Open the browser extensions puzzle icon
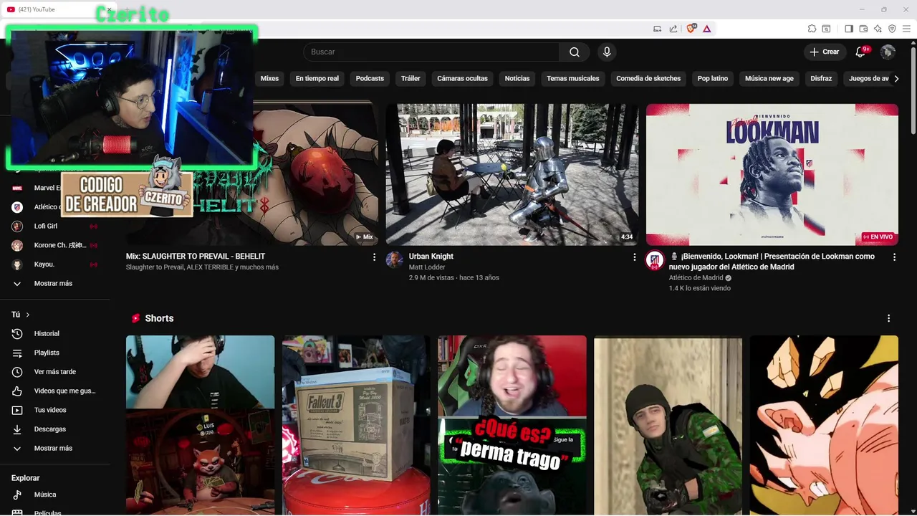This screenshot has height=516, width=917. (812, 29)
